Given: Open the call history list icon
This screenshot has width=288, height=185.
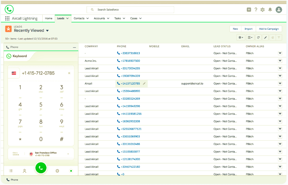Looking at the screenshot, I should coord(11,171).
